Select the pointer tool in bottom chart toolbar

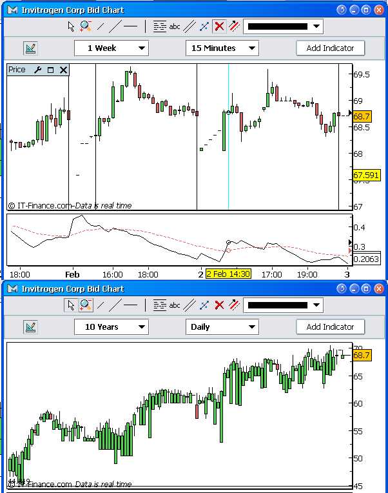(x=71, y=305)
